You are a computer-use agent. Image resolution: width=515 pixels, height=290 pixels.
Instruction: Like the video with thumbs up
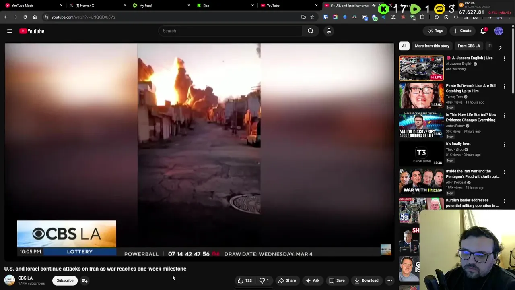pyautogui.click(x=245, y=280)
